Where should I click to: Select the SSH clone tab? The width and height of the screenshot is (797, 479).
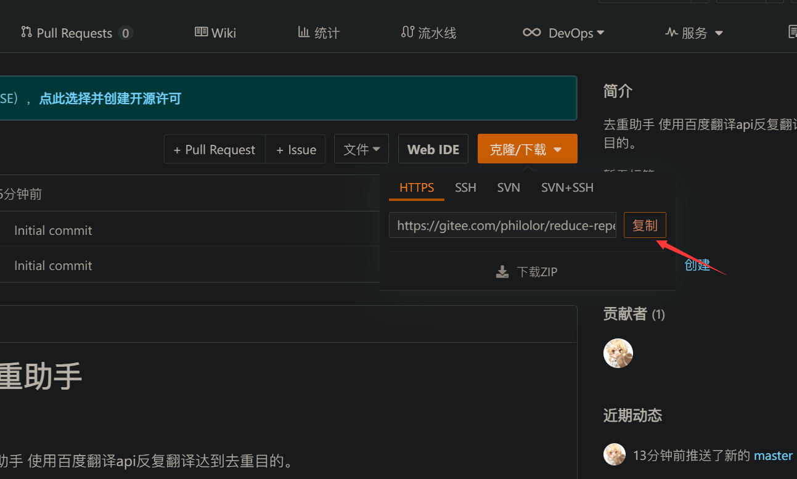point(465,187)
